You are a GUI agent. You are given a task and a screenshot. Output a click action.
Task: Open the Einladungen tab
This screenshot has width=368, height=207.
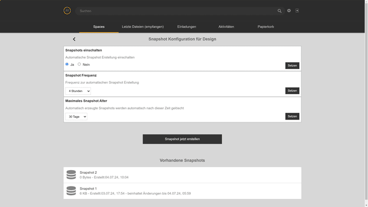[x=187, y=27]
